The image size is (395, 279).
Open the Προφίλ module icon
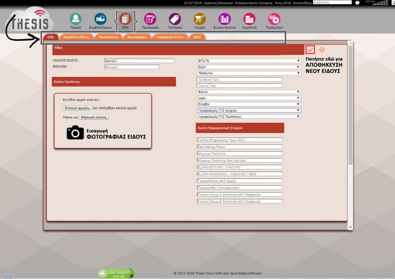coord(76,19)
